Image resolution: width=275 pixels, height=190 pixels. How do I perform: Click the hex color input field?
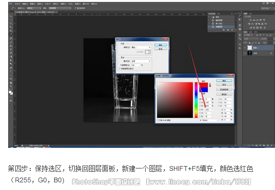click(x=209, y=120)
